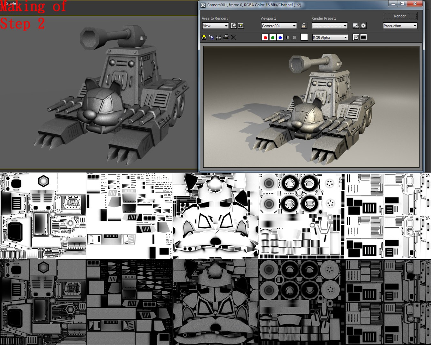Open the Production render mode dropdown

pyautogui.click(x=400, y=26)
